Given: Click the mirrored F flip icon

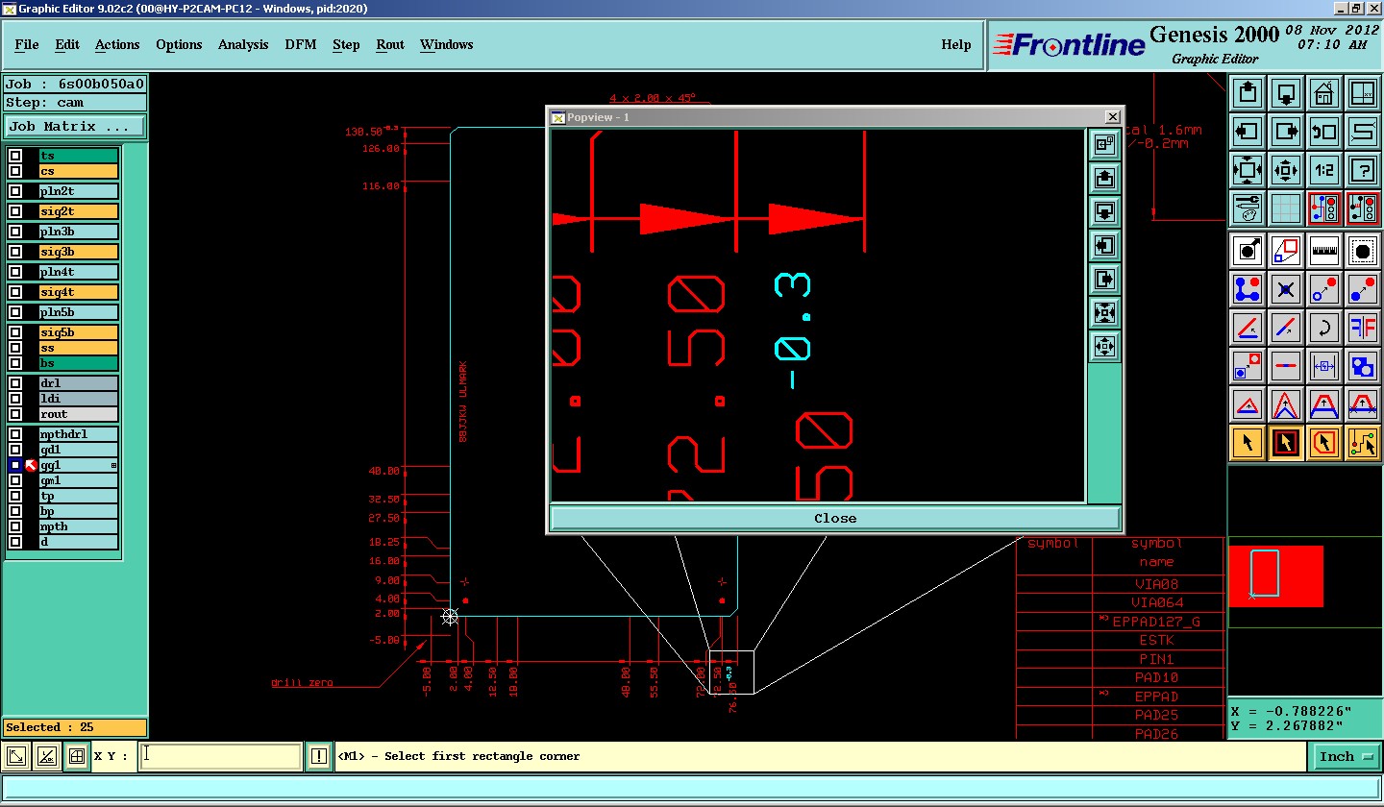Looking at the screenshot, I should (x=1363, y=328).
